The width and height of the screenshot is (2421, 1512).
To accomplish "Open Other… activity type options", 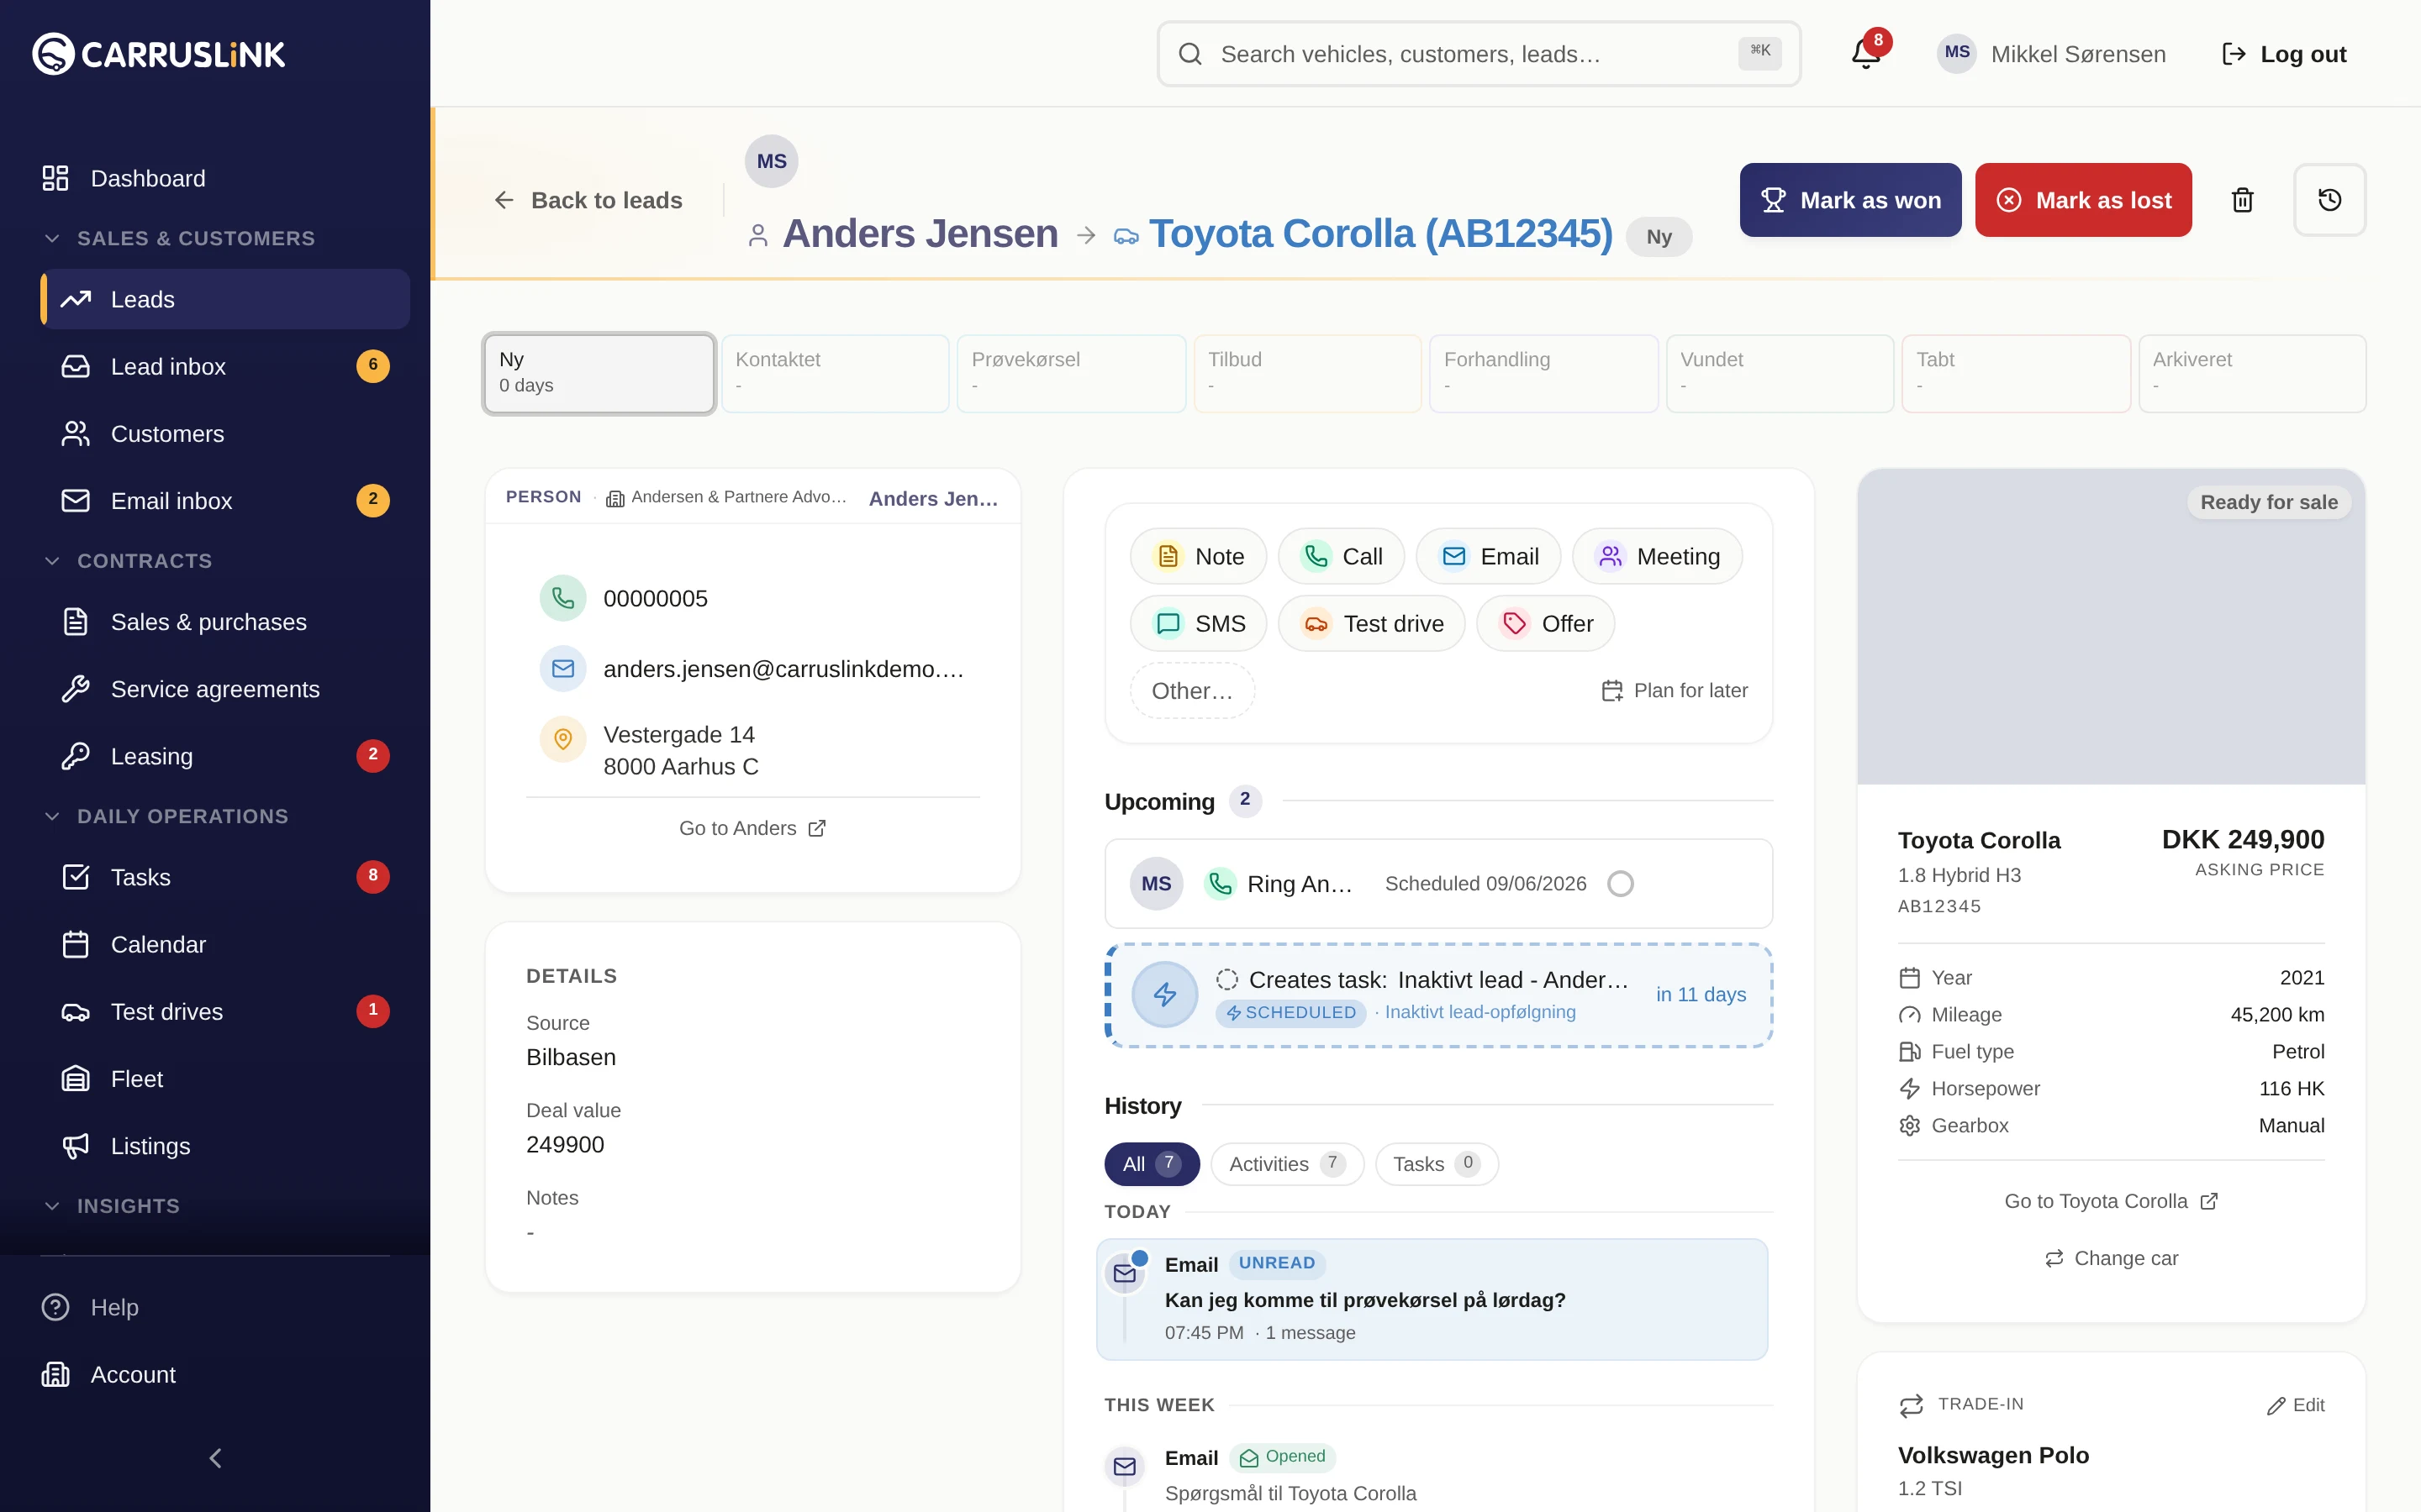I will click(1193, 691).
